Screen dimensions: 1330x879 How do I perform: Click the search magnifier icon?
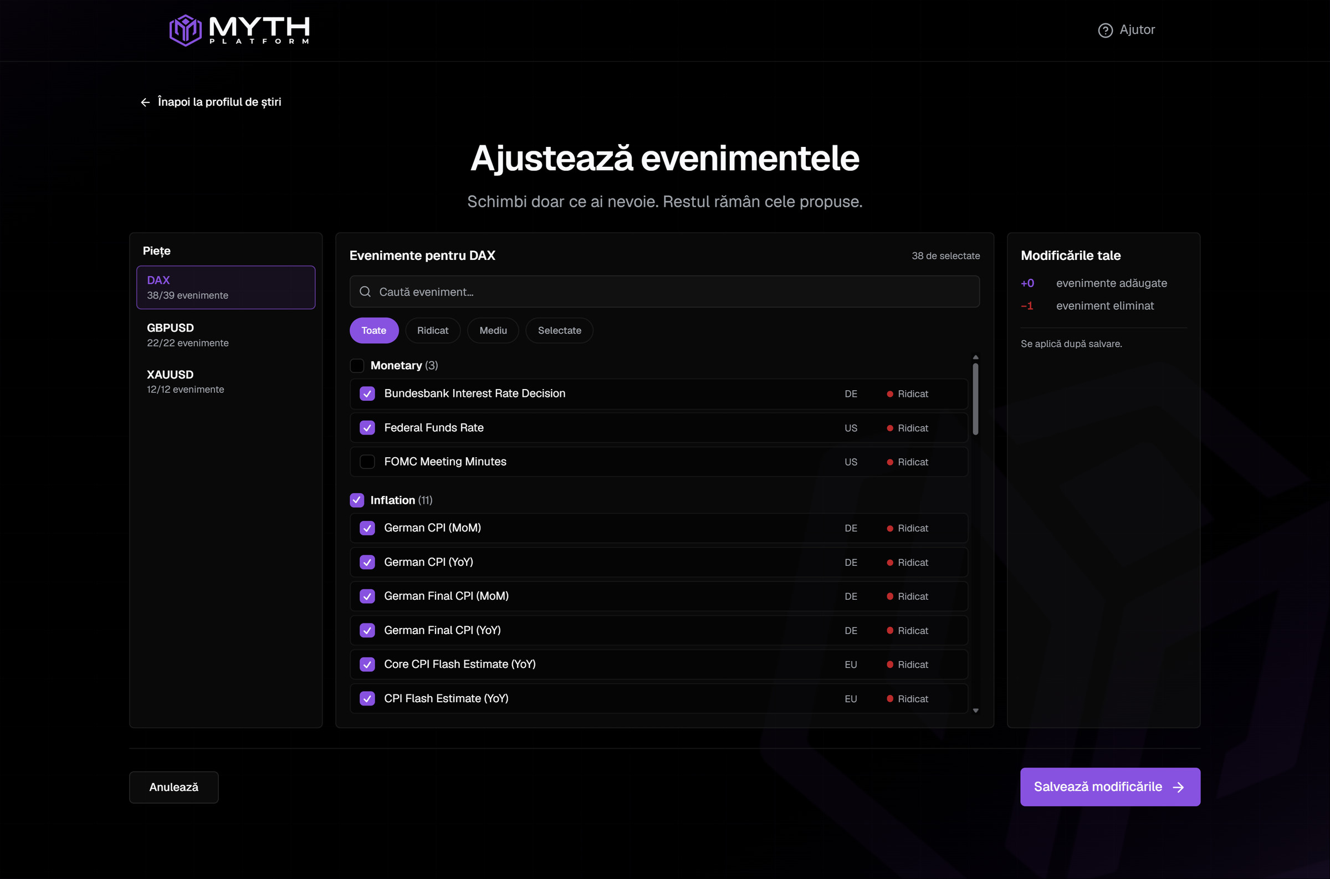(x=365, y=292)
